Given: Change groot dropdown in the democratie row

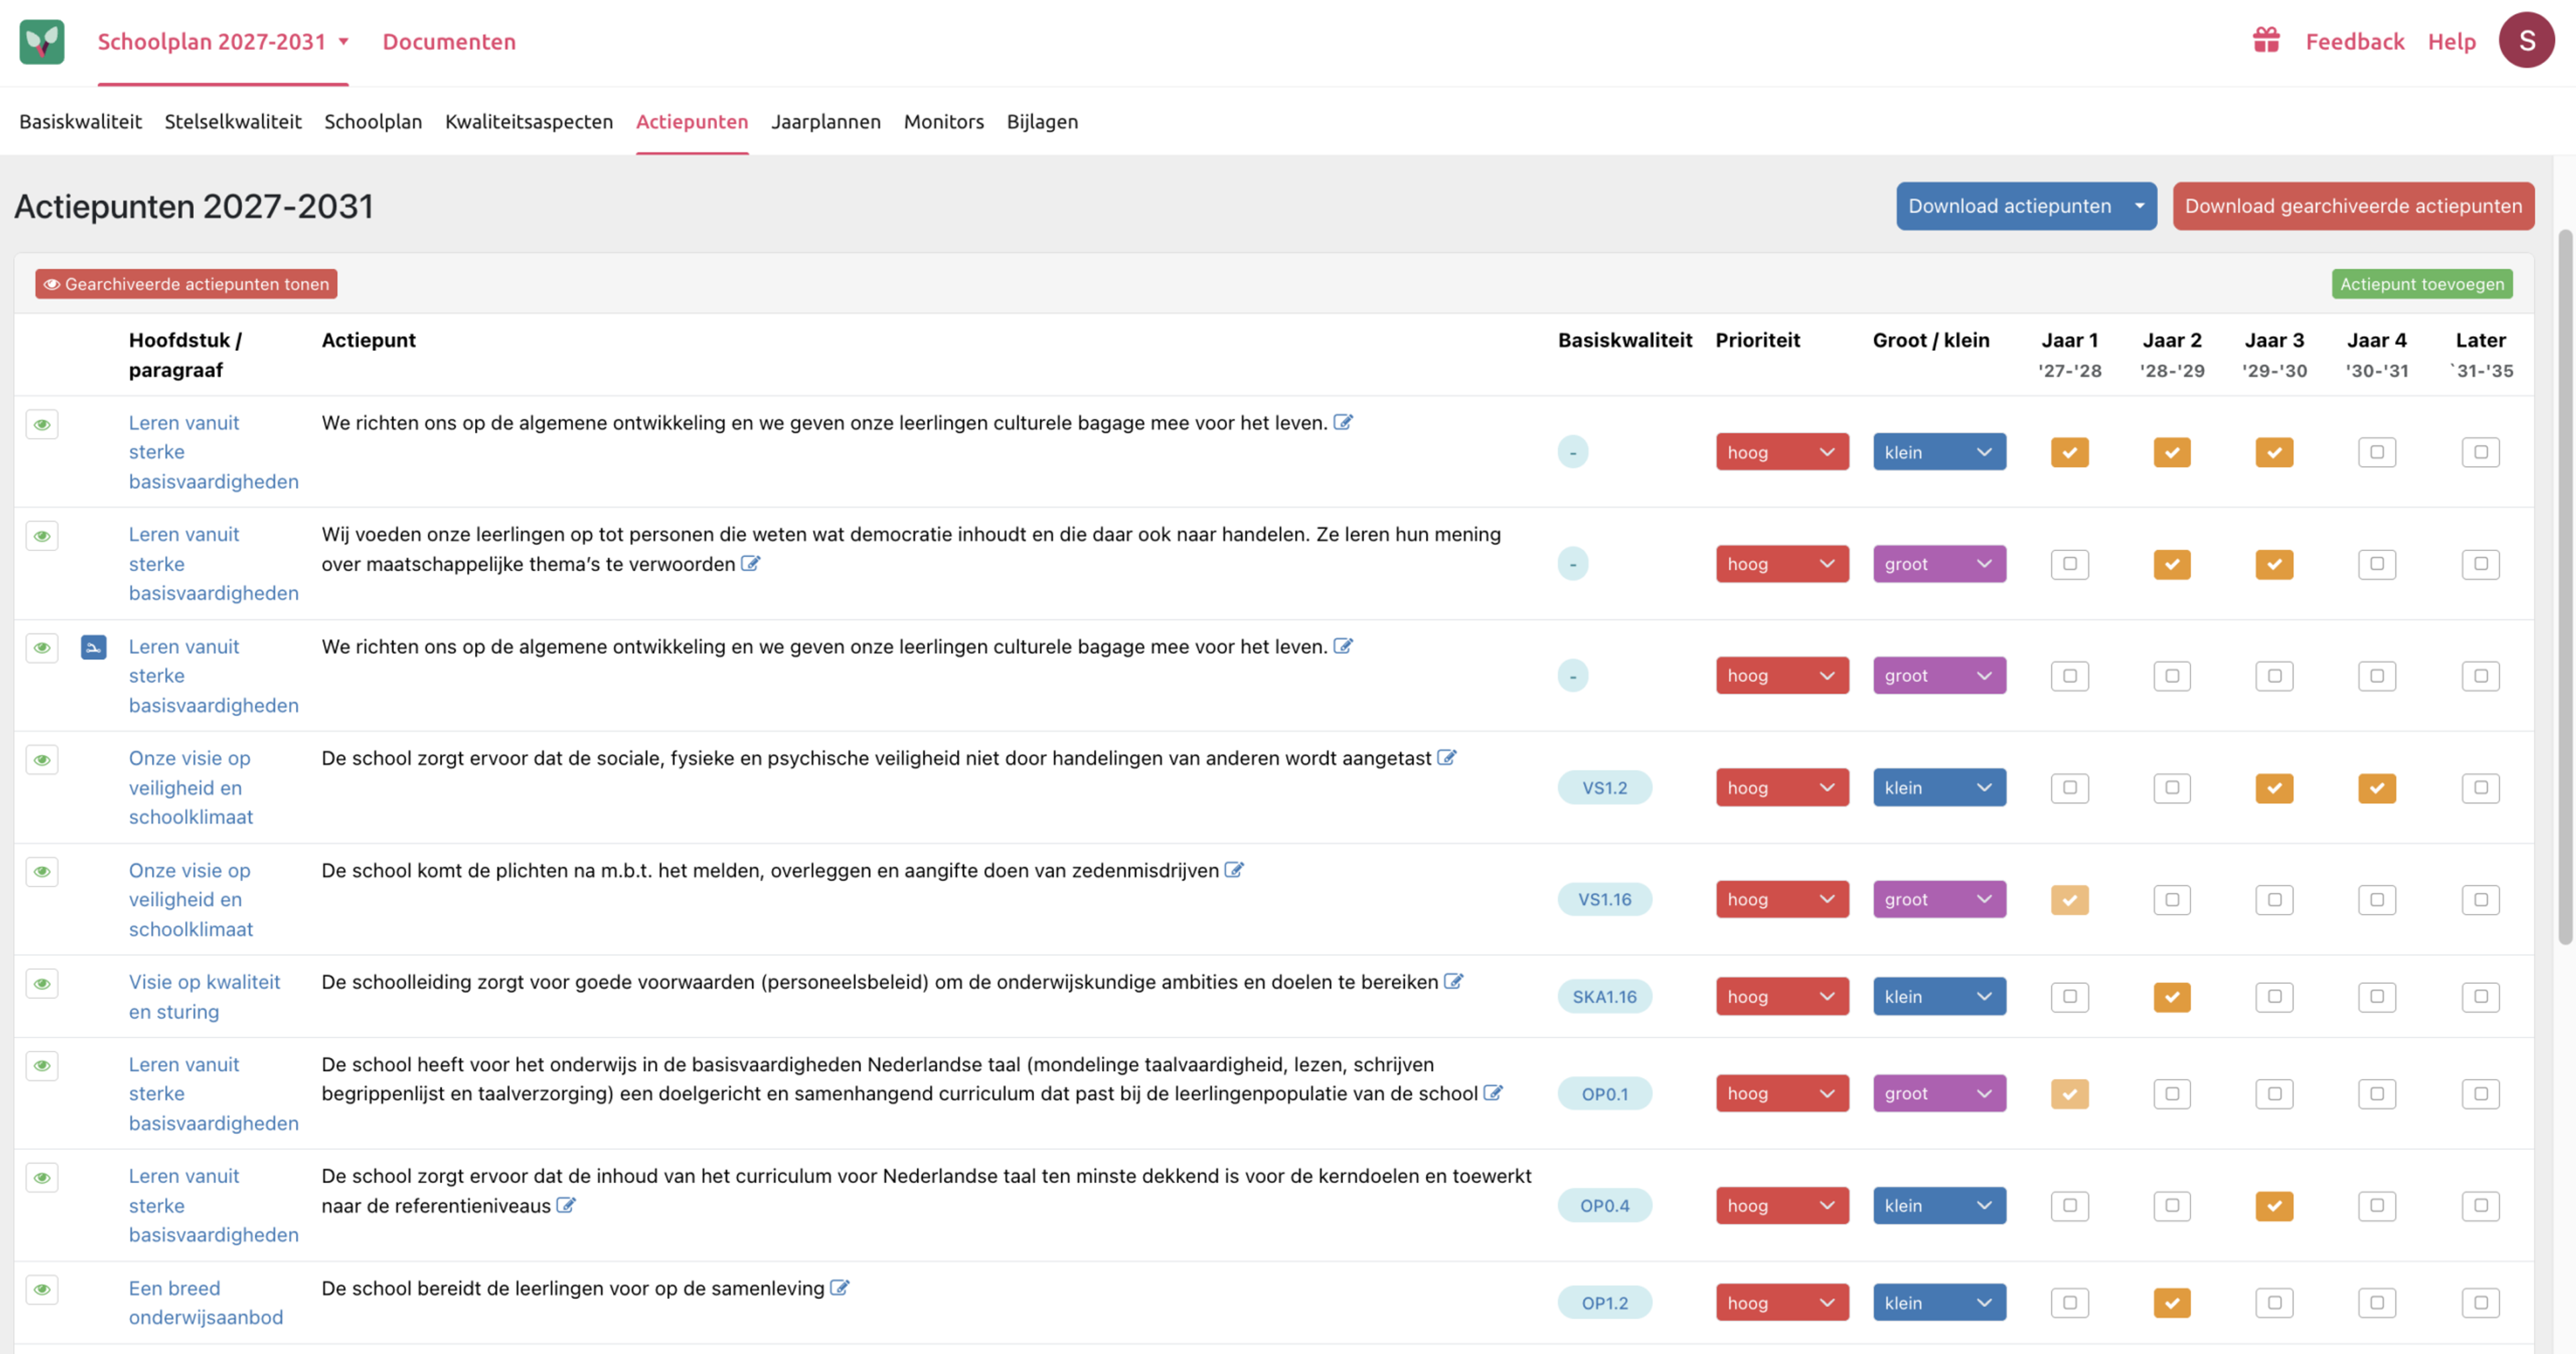Looking at the screenshot, I should (1939, 564).
